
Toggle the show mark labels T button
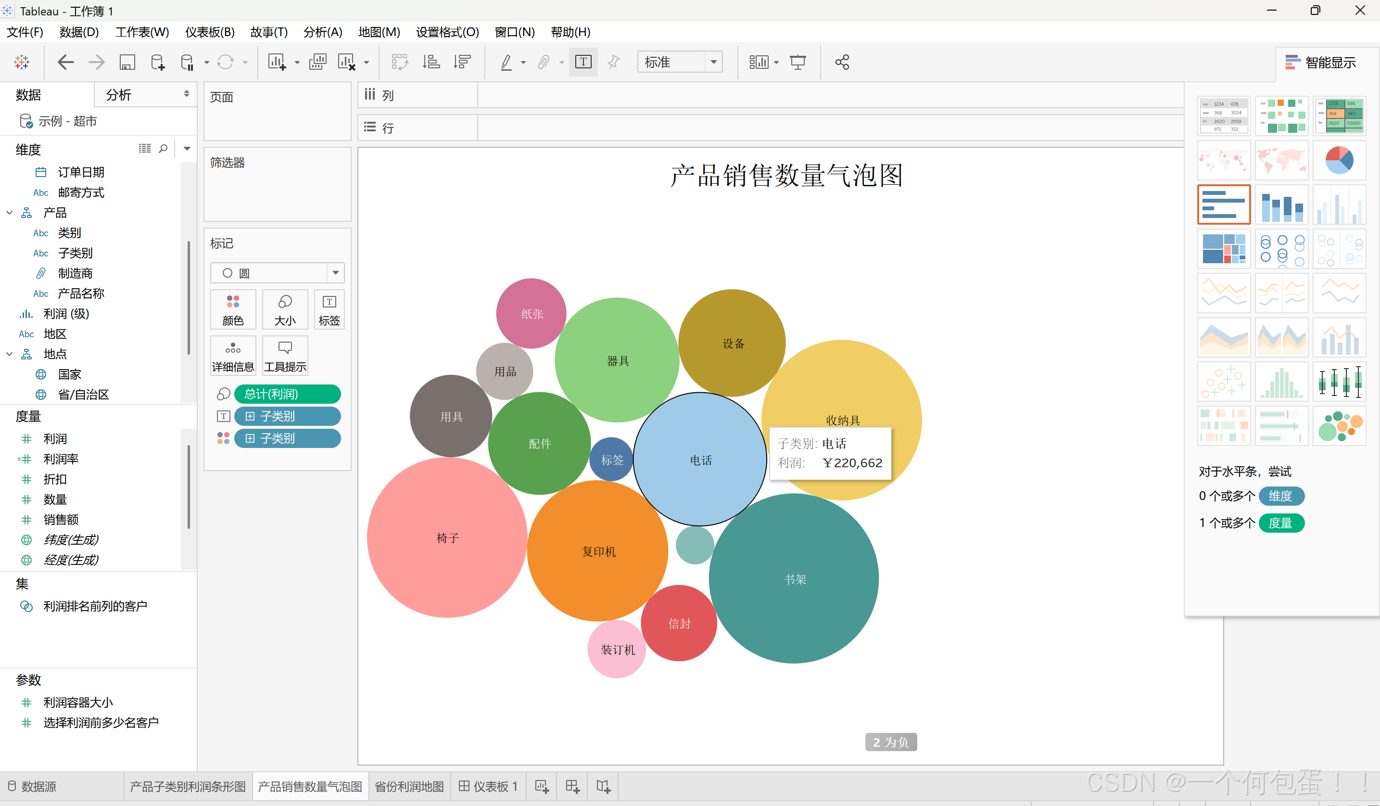pos(583,63)
